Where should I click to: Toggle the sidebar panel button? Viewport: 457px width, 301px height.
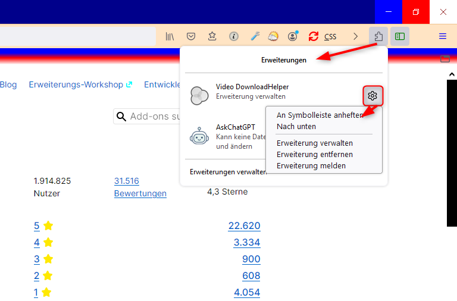(400, 36)
